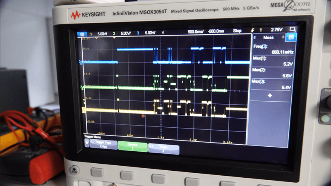
Task: Toggle channel 4 in the top bar
Action: pyautogui.click(x=163, y=32)
